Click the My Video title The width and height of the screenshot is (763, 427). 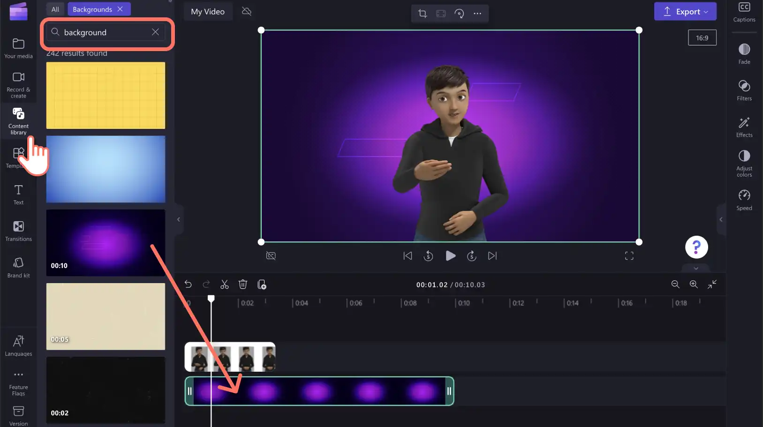pos(208,12)
